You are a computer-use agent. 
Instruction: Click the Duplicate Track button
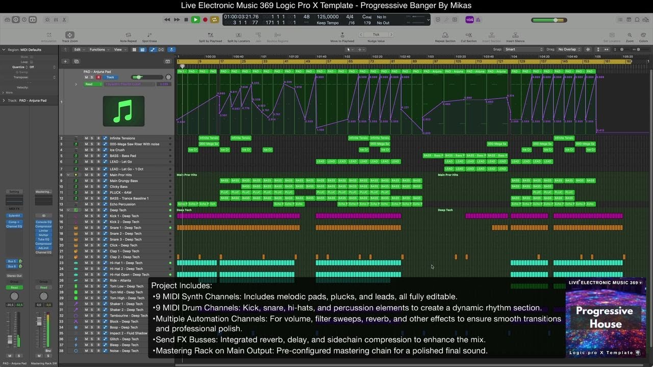pyautogui.click(x=76, y=61)
